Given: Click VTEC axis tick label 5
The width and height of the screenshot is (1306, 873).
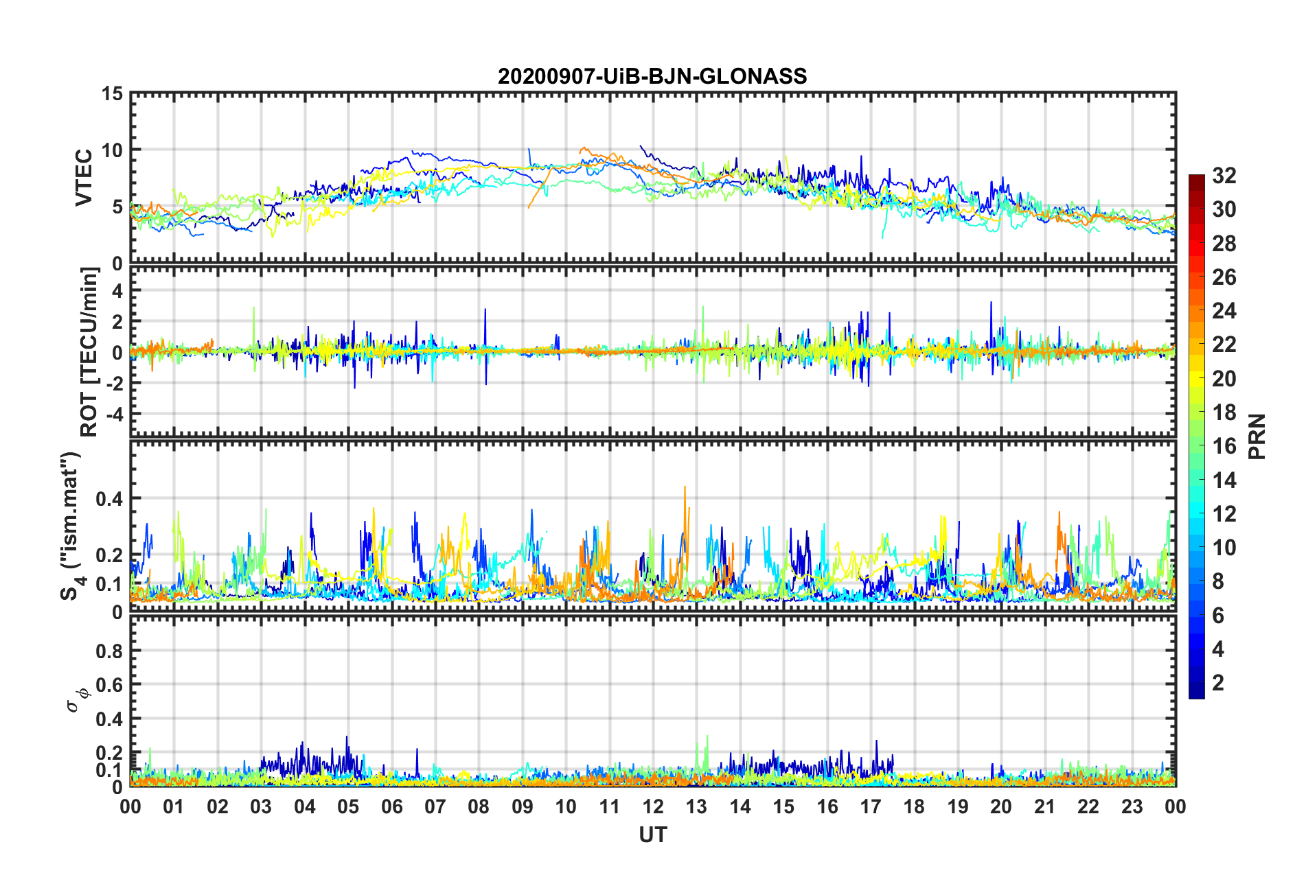Looking at the screenshot, I should (x=117, y=207).
